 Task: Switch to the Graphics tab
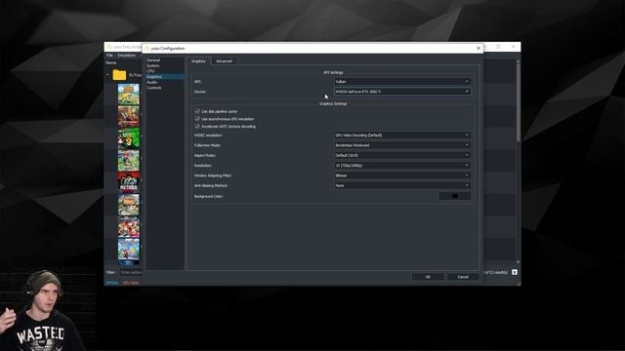pyautogui.click(x=198, y=61)
